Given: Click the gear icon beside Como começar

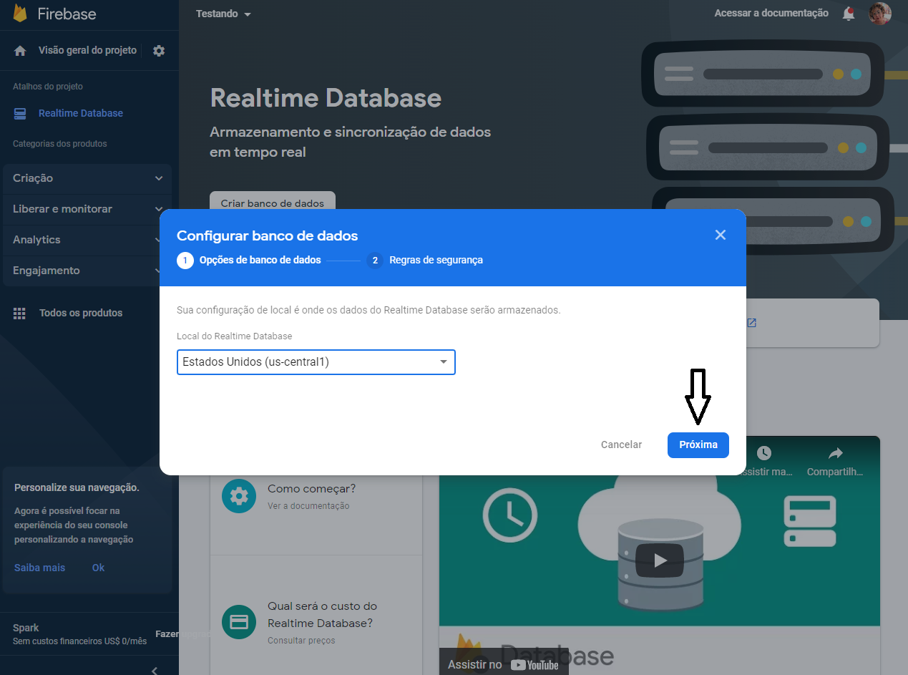Looking at the screenshot, I should point(238,496).
